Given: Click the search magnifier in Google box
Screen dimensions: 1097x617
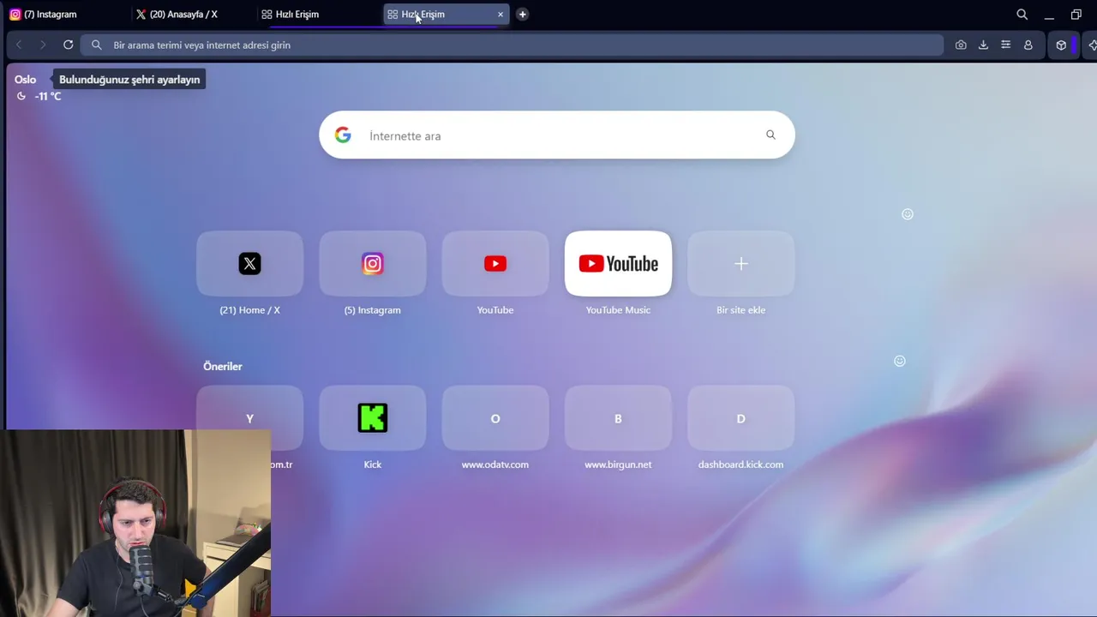Looking at the screenshot, I should 770,135.
